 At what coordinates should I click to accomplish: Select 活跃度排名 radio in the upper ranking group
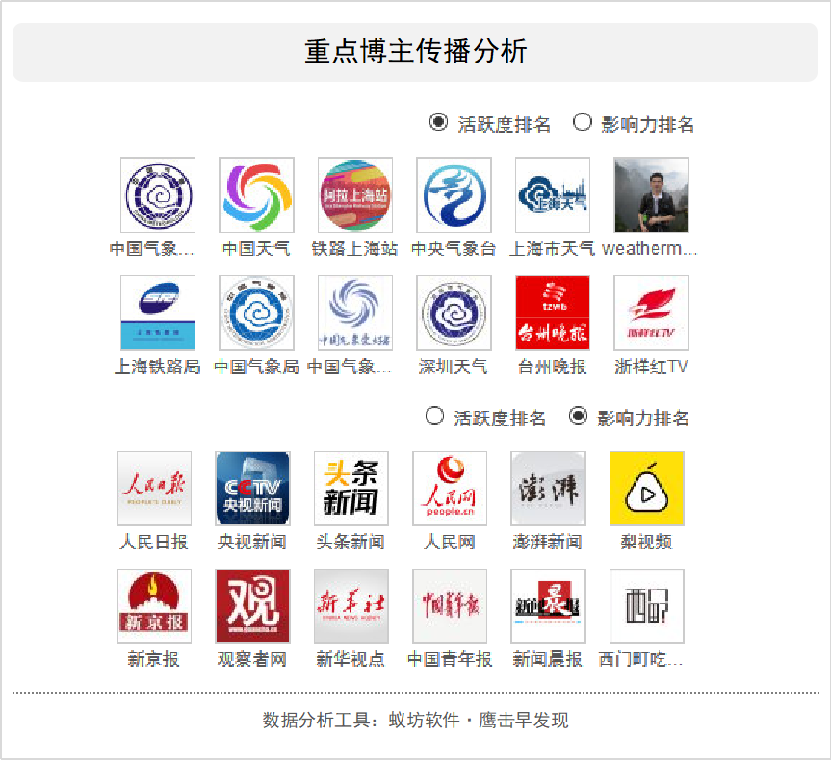click(438, 122)
